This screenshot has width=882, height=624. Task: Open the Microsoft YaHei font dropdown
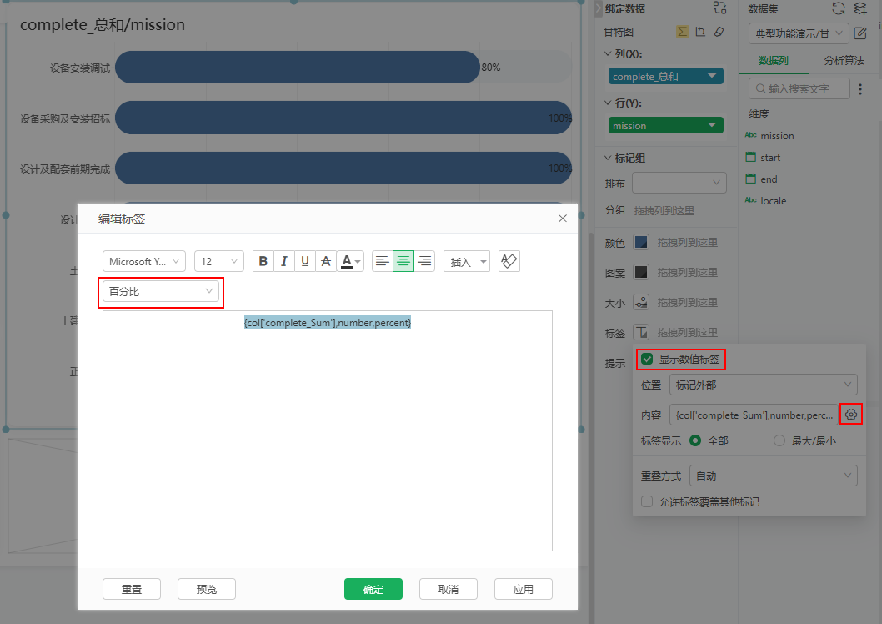[x=144, y=261]
